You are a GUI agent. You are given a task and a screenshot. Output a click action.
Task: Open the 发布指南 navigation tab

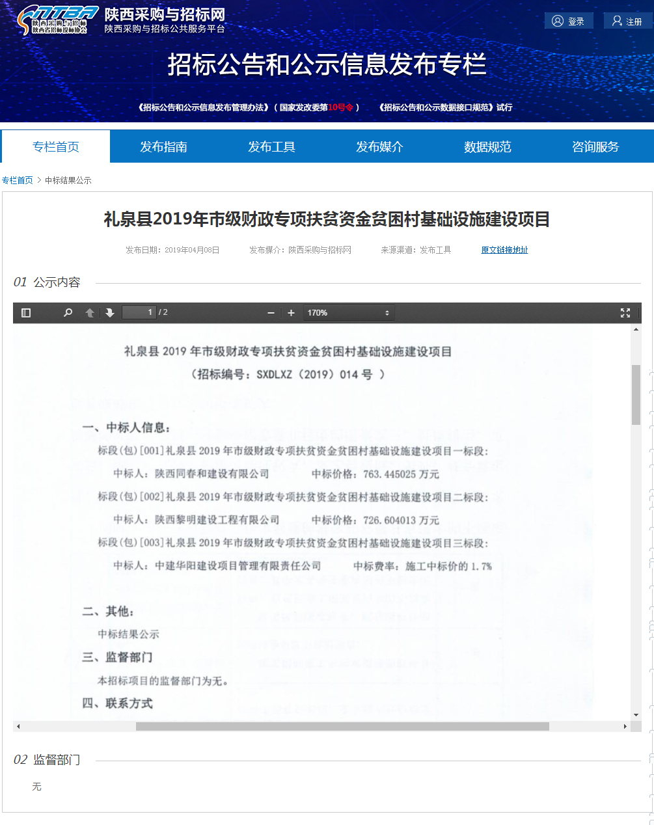[164, 146]
